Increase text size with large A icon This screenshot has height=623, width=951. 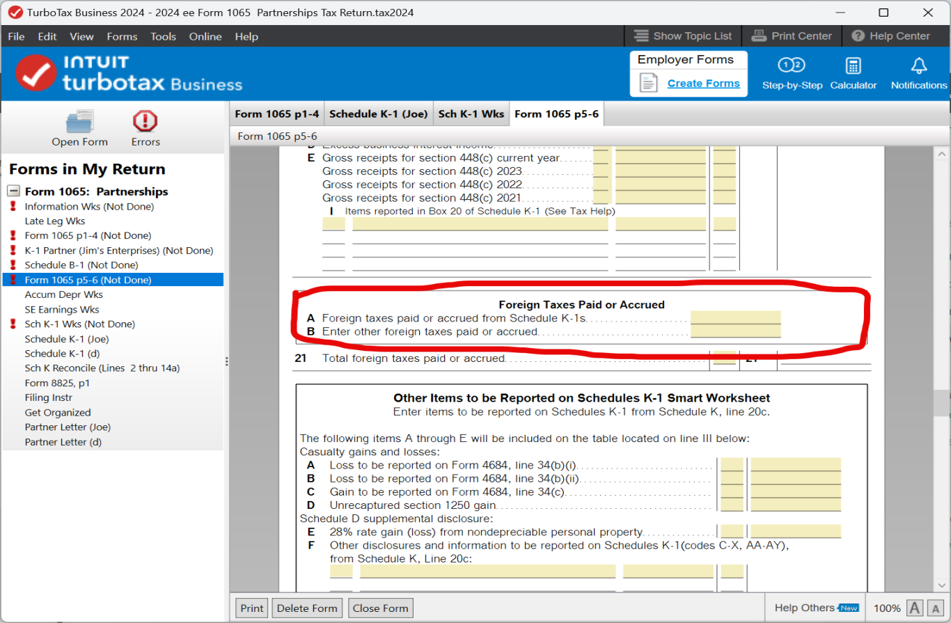[x=915, y=608]
